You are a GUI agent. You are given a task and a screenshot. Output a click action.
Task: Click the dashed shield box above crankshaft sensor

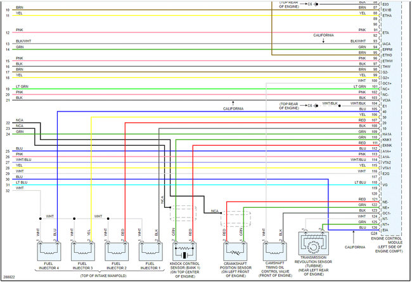click(235, 219)
